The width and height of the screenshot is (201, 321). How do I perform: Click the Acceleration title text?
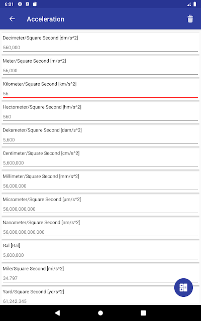(46, 19)
